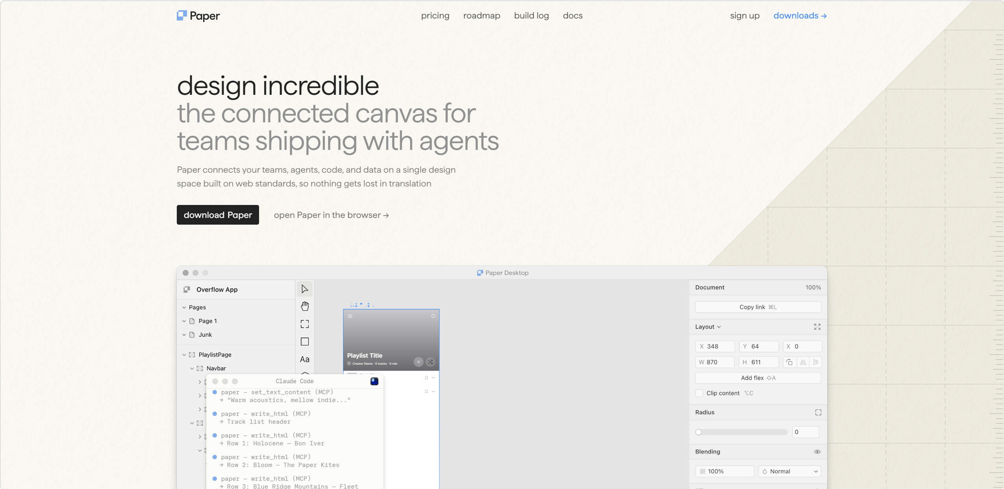
Task: Click the Layout fullscreen corners icon
Action: pos(817,327)
